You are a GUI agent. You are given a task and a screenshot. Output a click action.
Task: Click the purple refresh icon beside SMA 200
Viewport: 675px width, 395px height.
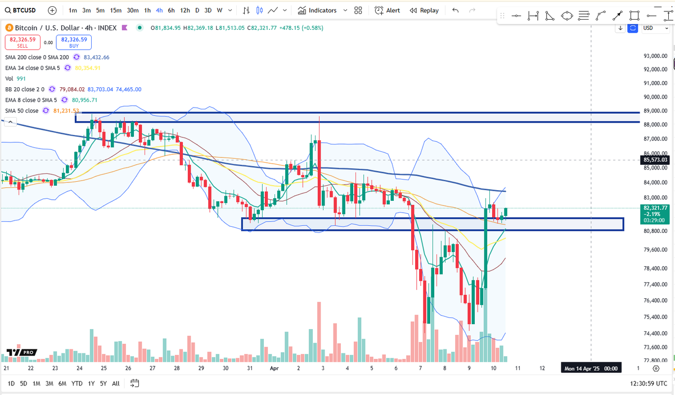click(76, 57)
